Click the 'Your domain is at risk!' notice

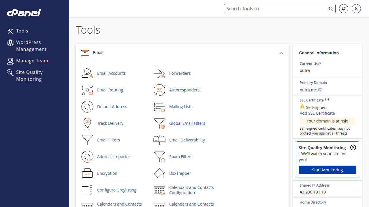coord(327,121)
